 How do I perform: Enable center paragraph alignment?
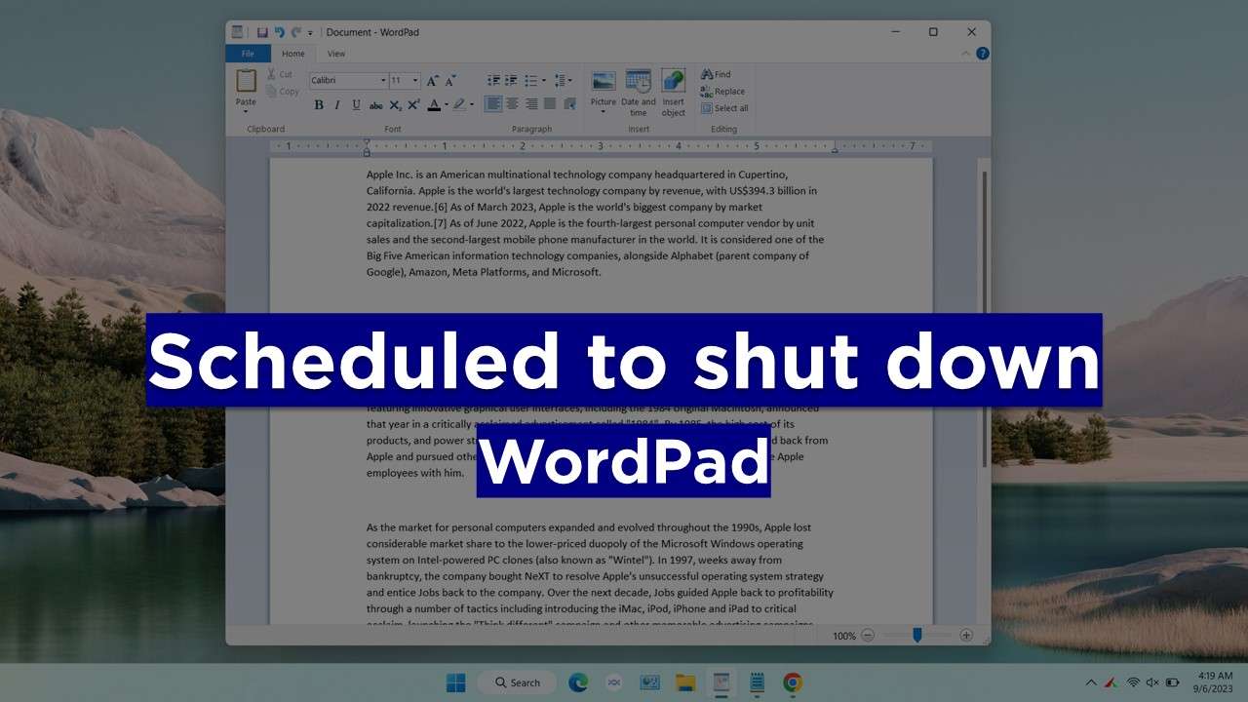coord(512,104)
